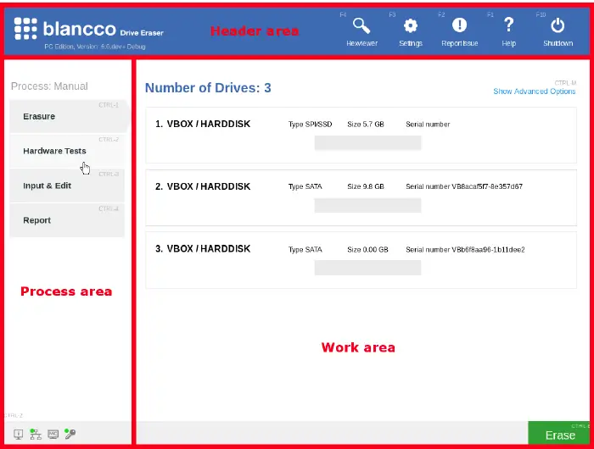Screen dimensions: 594x449
Task: Select drive 3 with 0.00 GB size
Action: tap(203, 249)
